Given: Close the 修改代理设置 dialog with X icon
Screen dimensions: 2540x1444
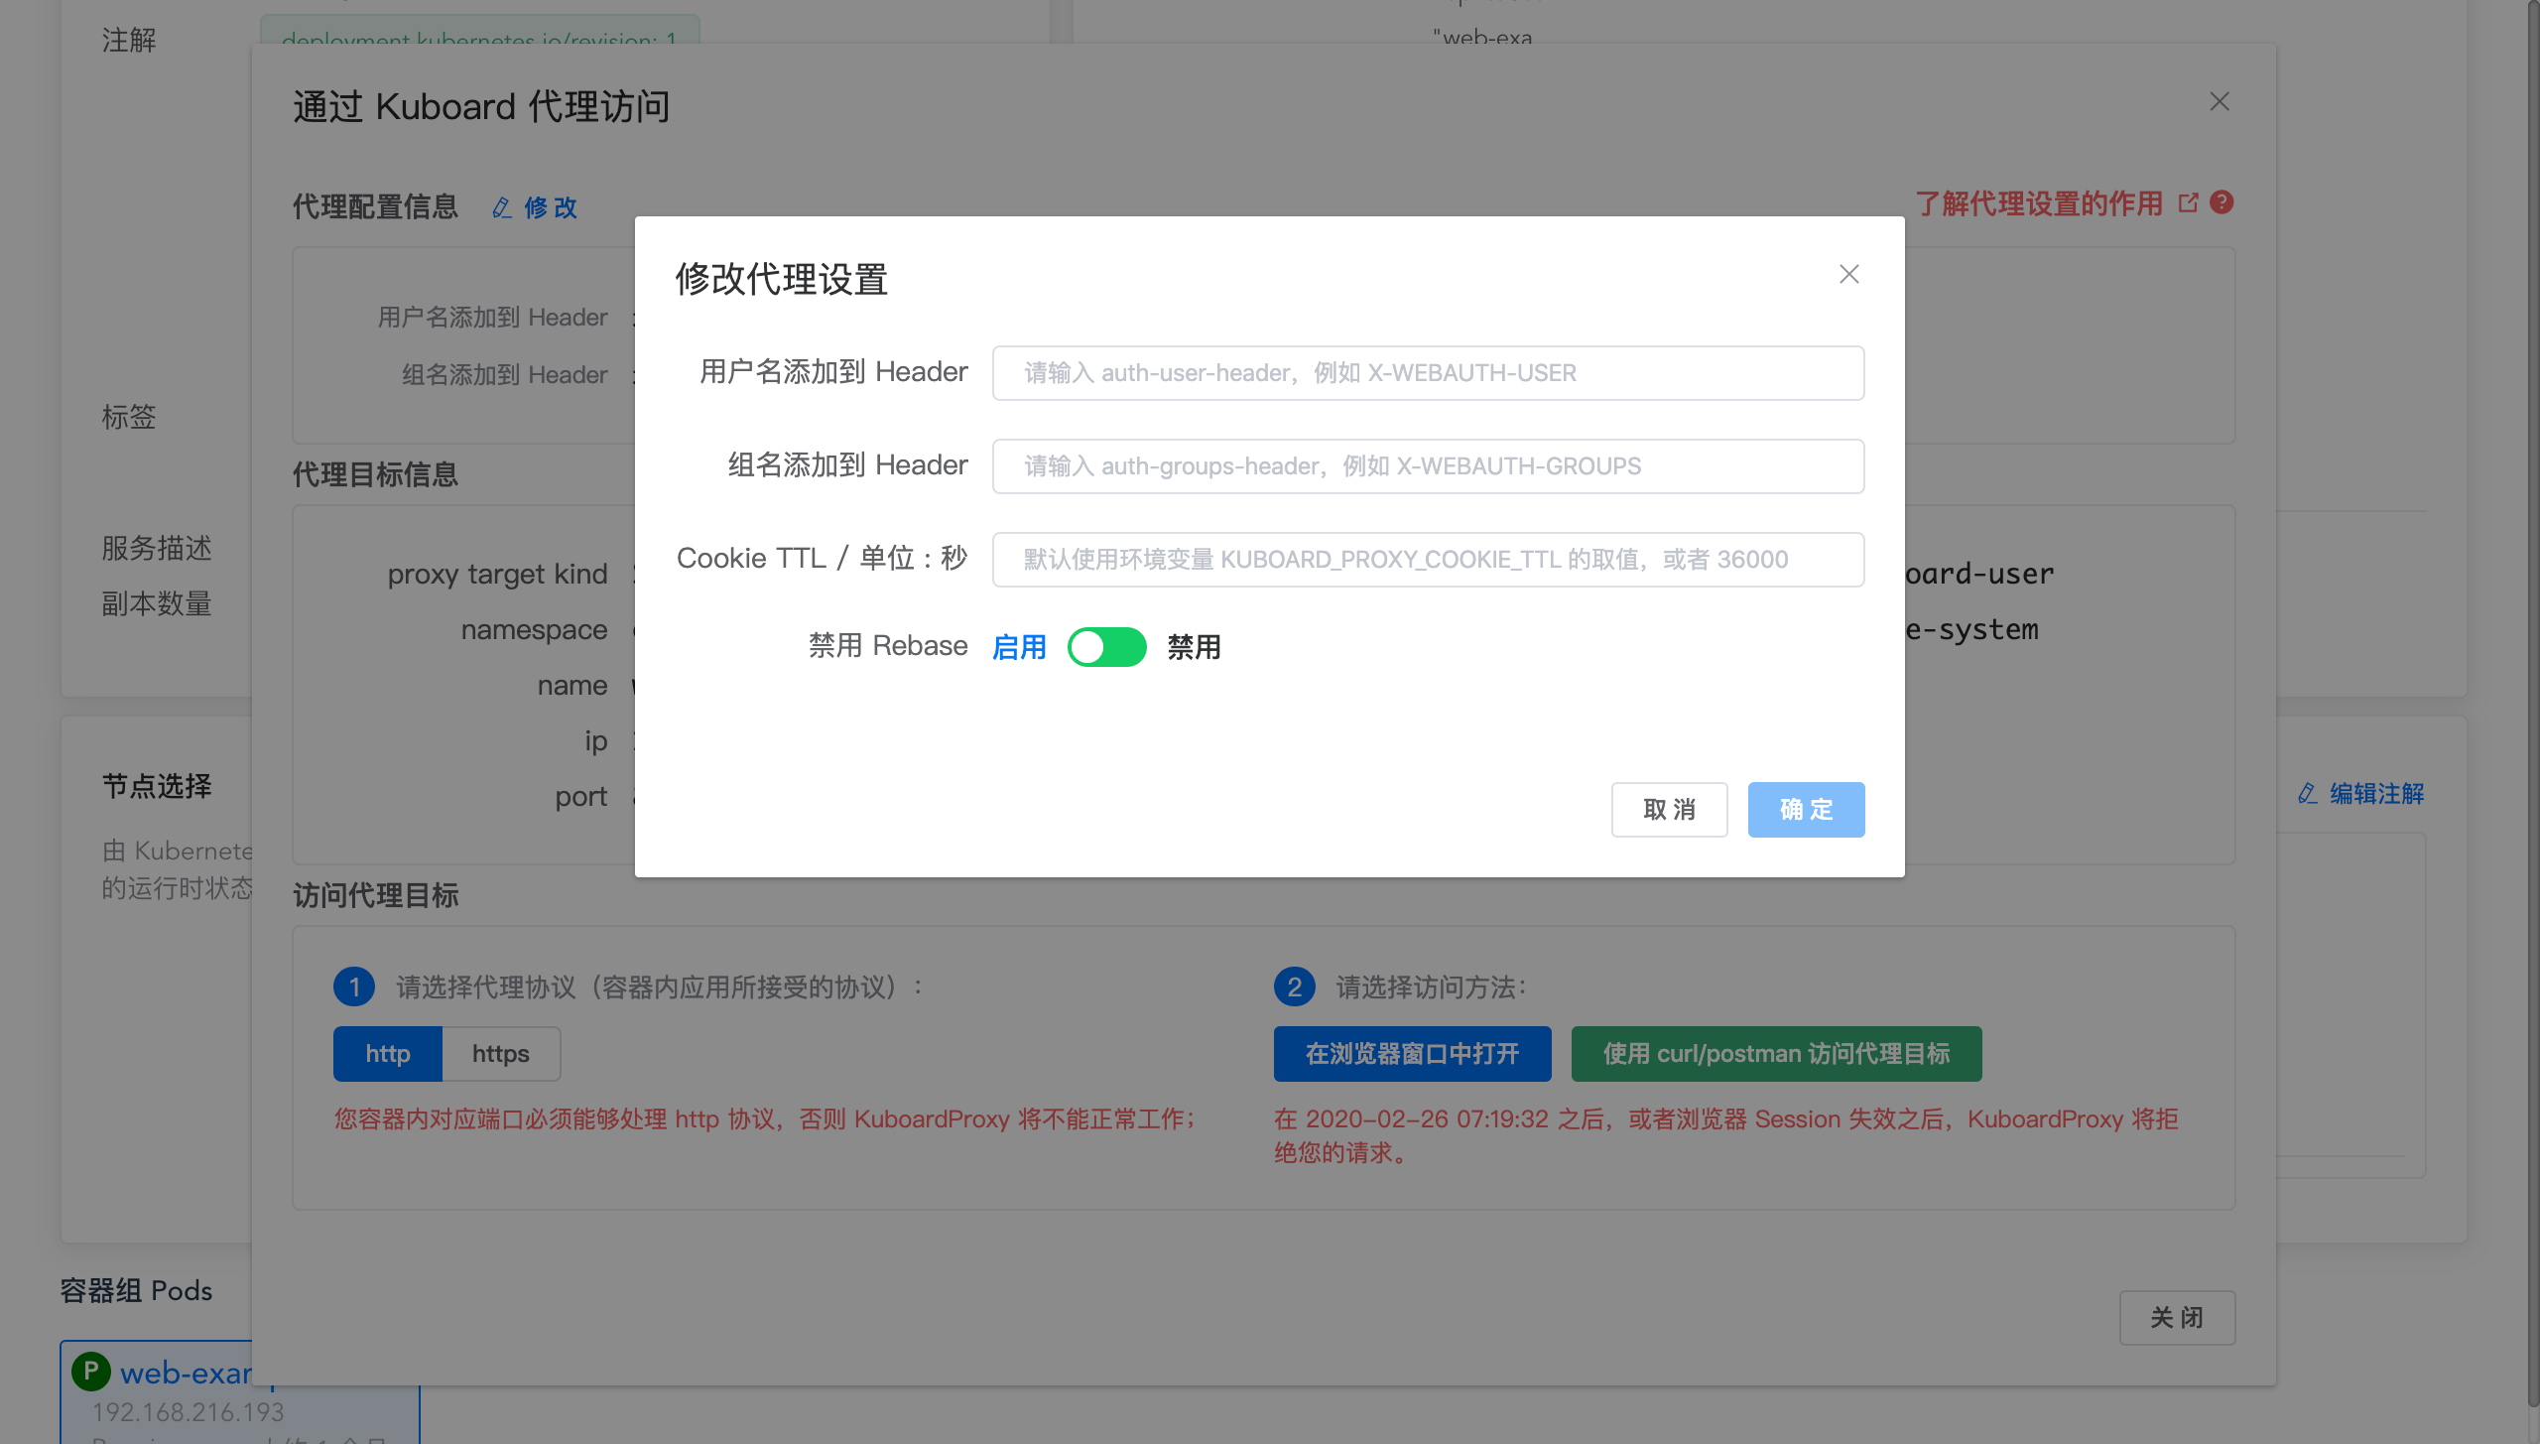Looking at the screenshot, I should 1848,275.
